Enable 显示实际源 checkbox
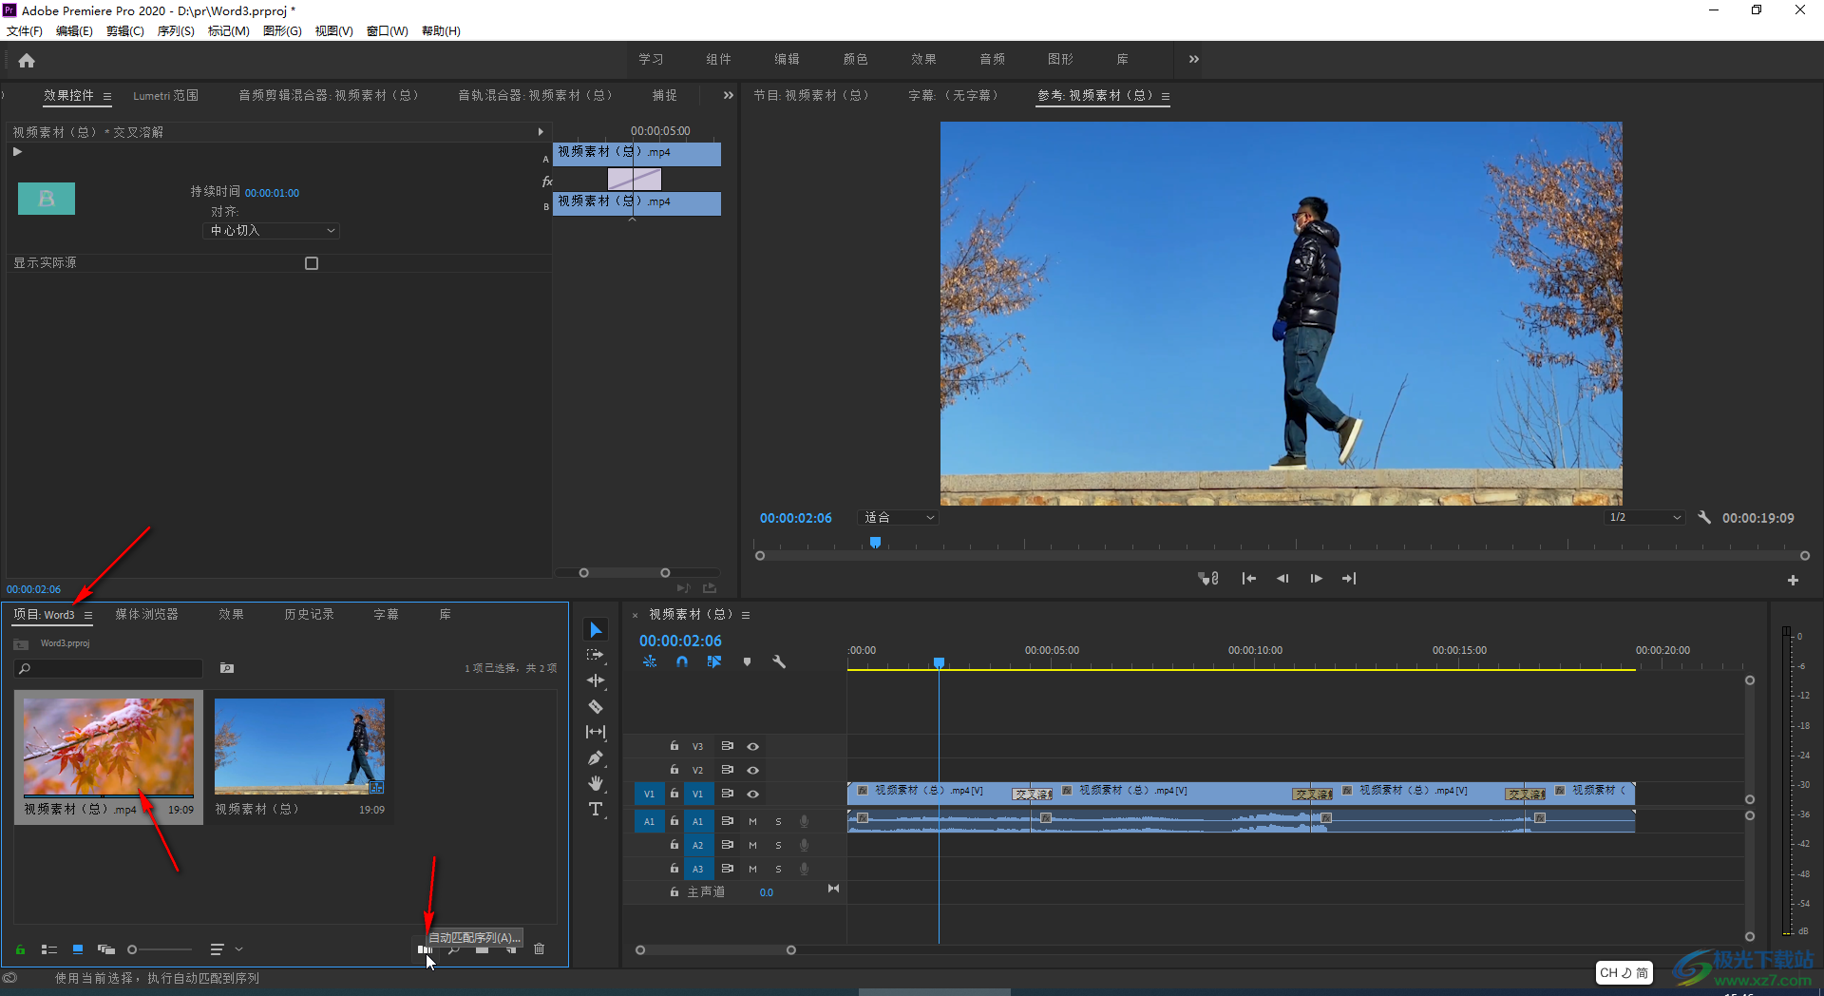This screenshot has width=1824, height=996. pos(312,263)
